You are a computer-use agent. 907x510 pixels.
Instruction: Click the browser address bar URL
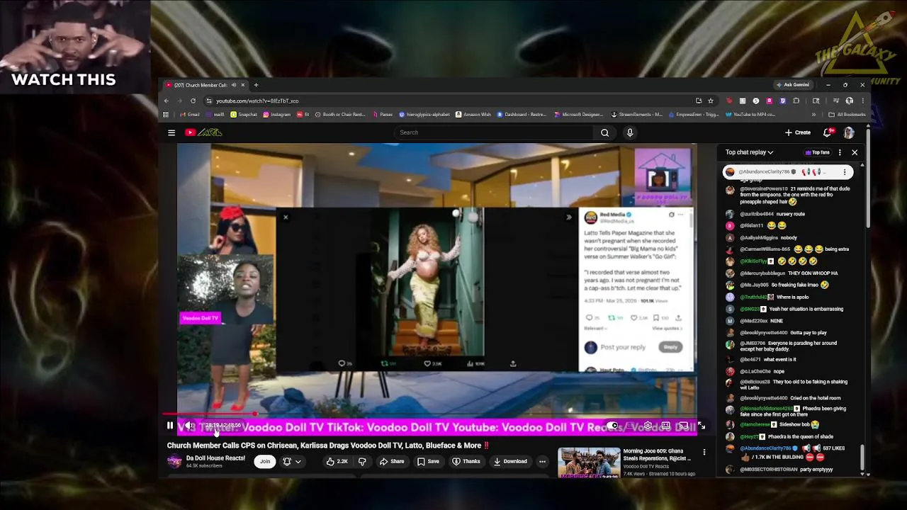(257, 101)
